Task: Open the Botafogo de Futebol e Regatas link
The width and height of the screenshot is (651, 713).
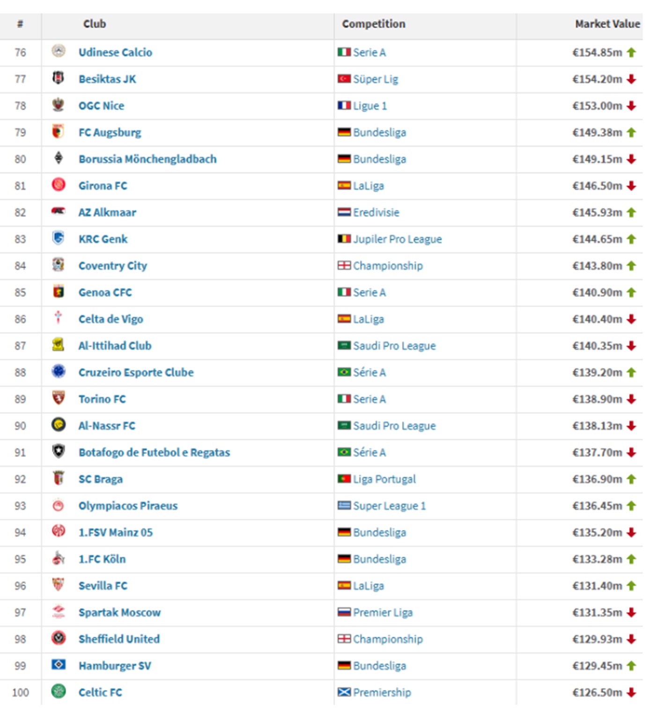Action: point(154,453)
